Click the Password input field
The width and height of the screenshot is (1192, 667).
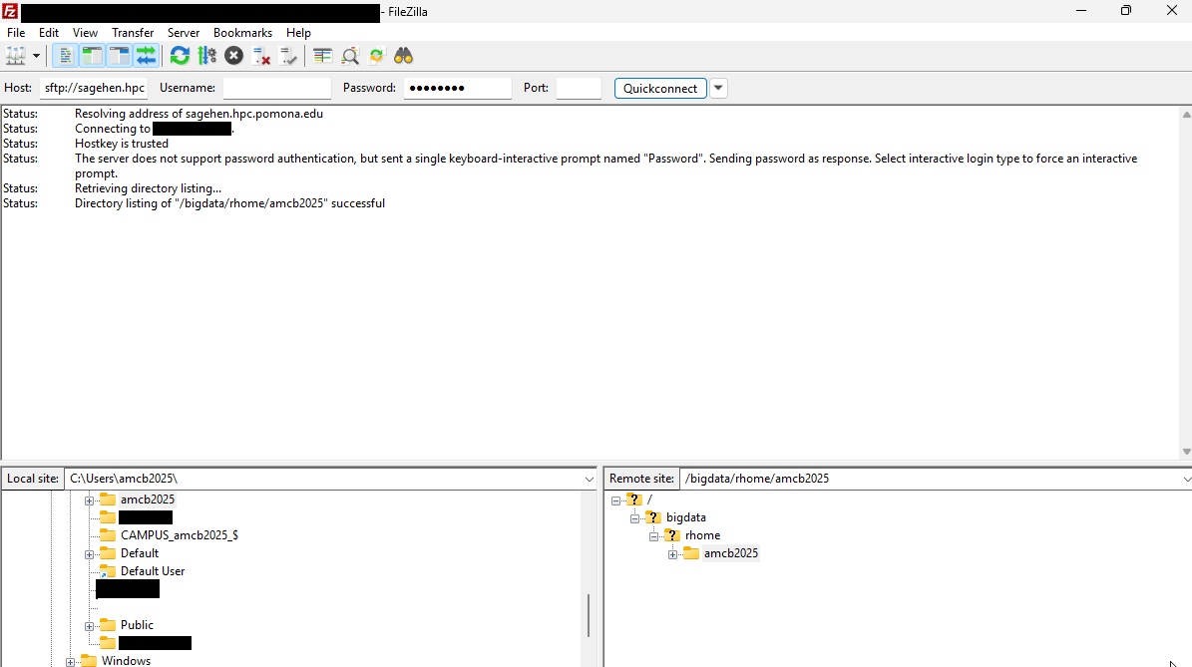[x=457, y=88]
